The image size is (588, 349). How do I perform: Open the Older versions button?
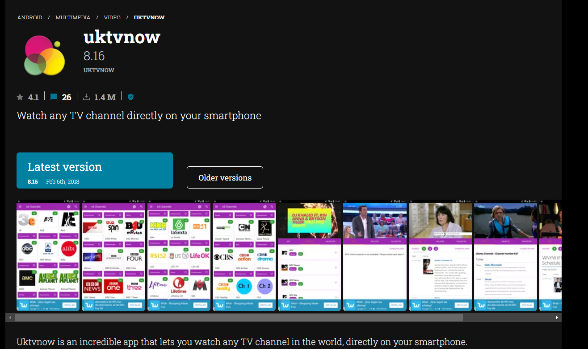225,177
